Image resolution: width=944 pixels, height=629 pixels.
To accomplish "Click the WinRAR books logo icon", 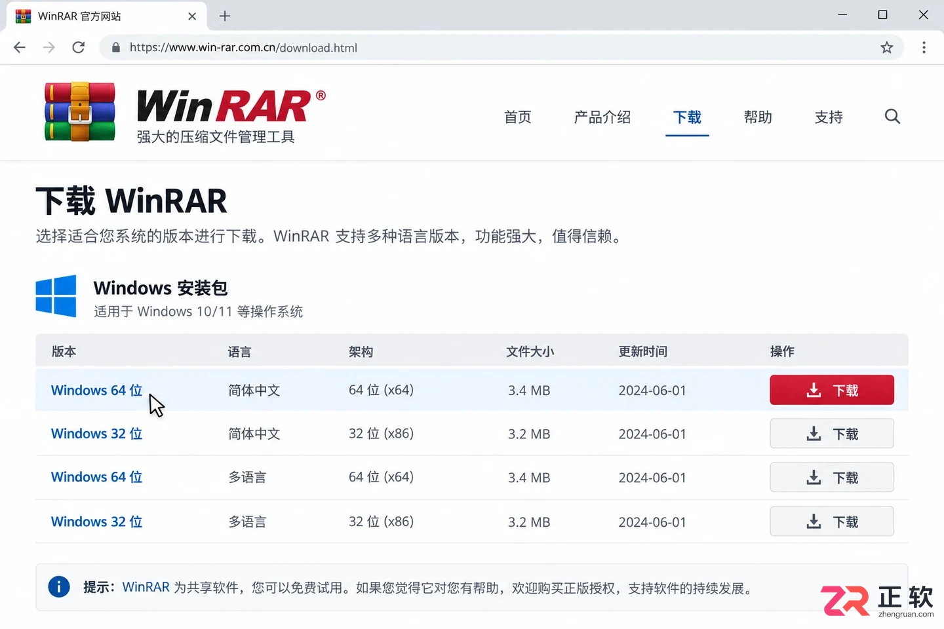I will 80,111.
